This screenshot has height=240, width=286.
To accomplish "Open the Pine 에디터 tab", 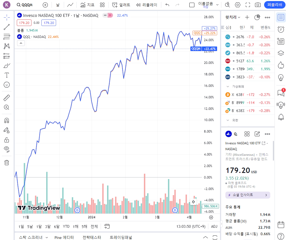I will coord(64,237).
